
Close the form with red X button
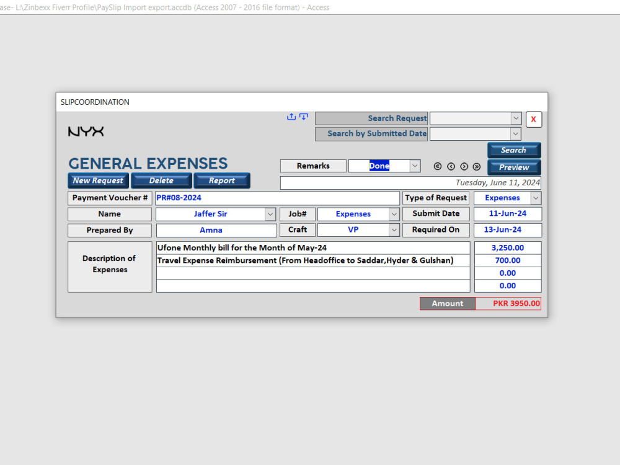[533, 119]
